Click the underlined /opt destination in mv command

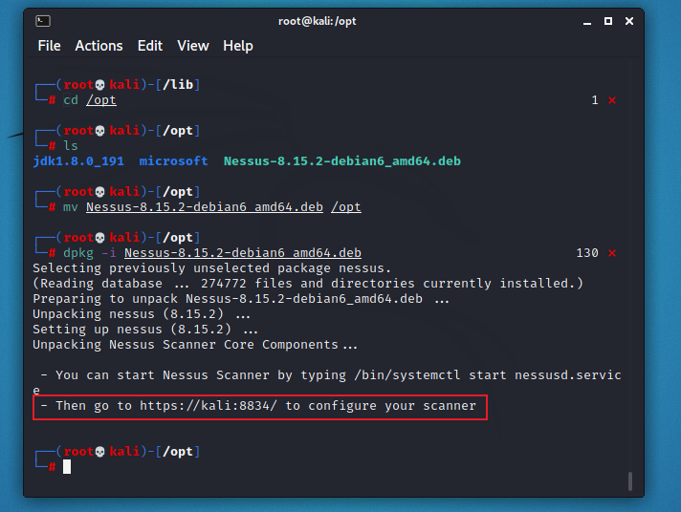(x=346, y=207)
